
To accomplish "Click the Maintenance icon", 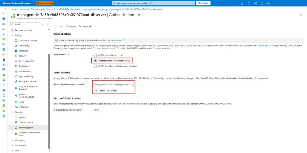I will (x=16, y=71).
